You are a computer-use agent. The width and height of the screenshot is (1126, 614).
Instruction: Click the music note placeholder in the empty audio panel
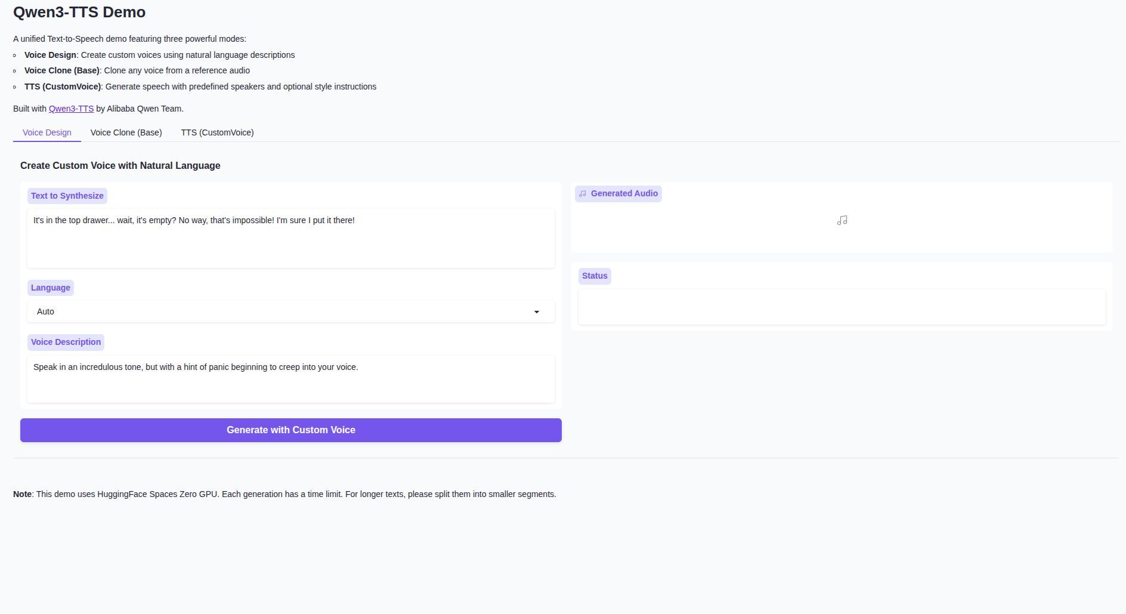pyautogui.click(x=842, y=221)
